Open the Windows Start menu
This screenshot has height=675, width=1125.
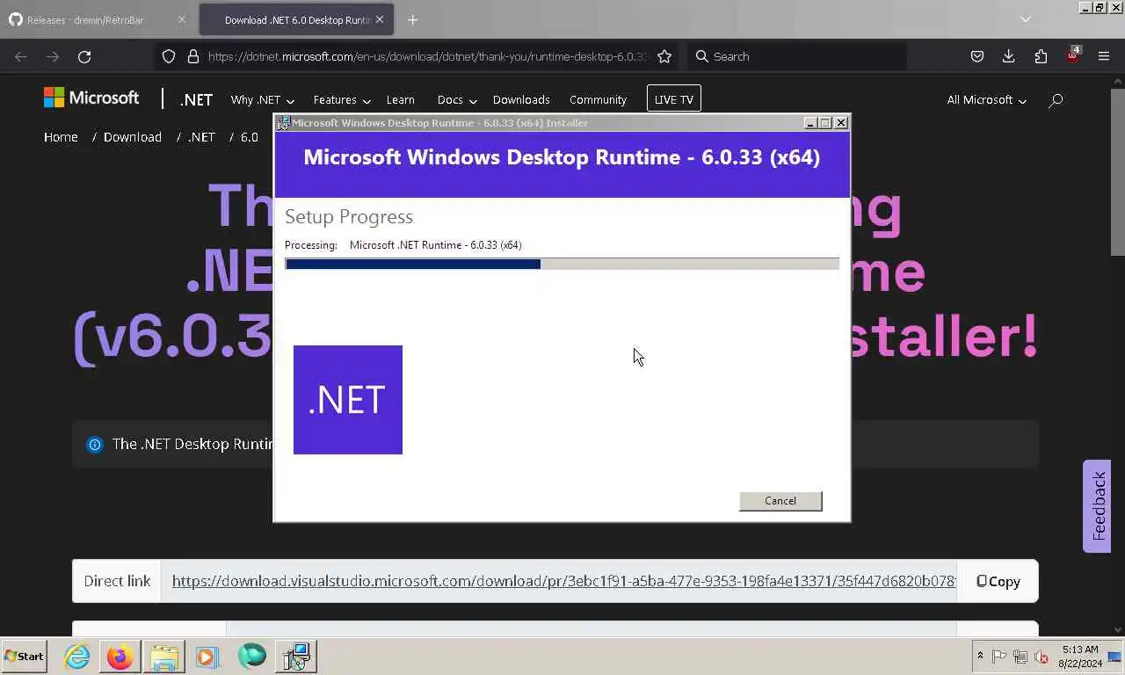(25, 656)
